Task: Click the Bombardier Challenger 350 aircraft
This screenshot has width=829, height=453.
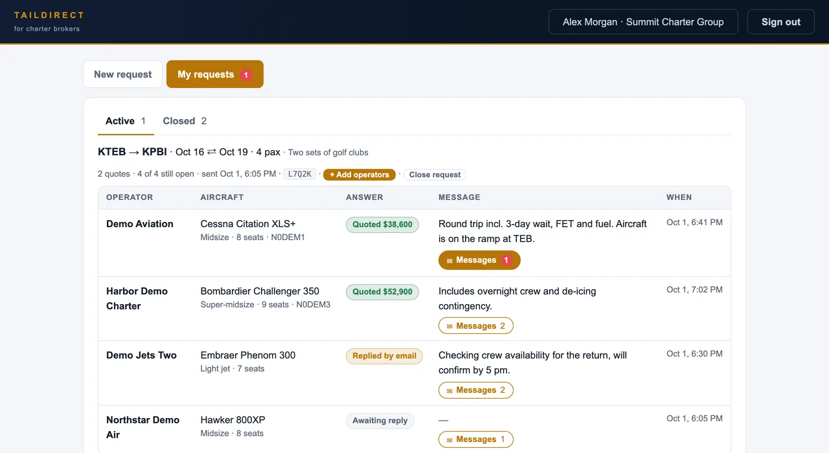Action: pos(260,291)
